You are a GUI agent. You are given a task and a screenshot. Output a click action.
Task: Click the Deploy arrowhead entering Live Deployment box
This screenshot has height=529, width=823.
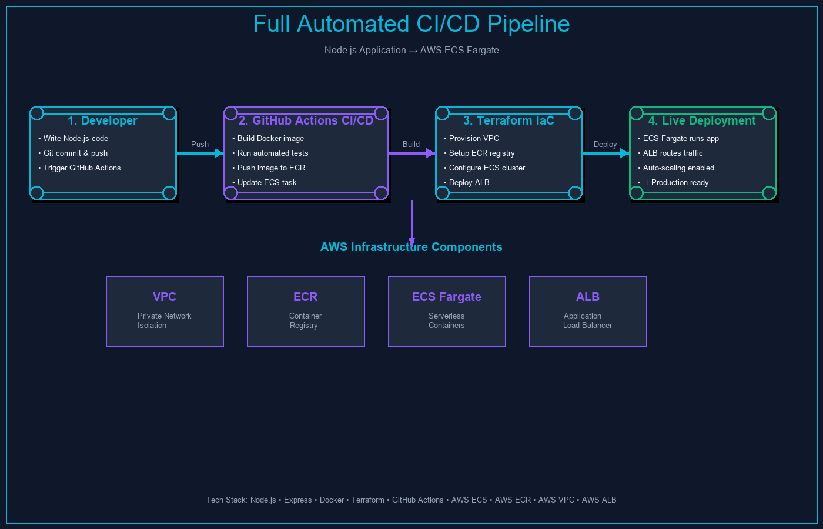(625, 153)
